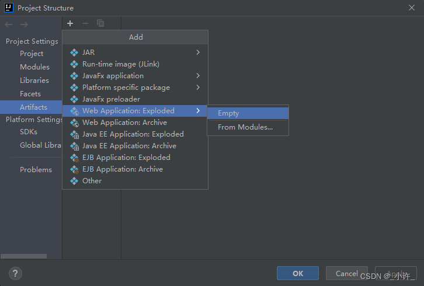Screen dimensions: 424x286
Task: Open Facets settings in sidebar
Action: point(31,94)
